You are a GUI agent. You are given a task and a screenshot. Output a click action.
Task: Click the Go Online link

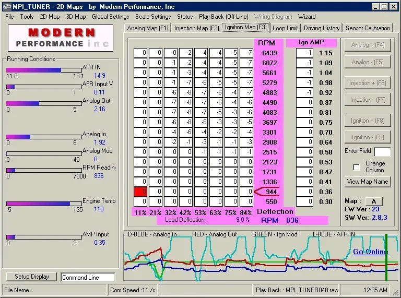coord(370,252)
